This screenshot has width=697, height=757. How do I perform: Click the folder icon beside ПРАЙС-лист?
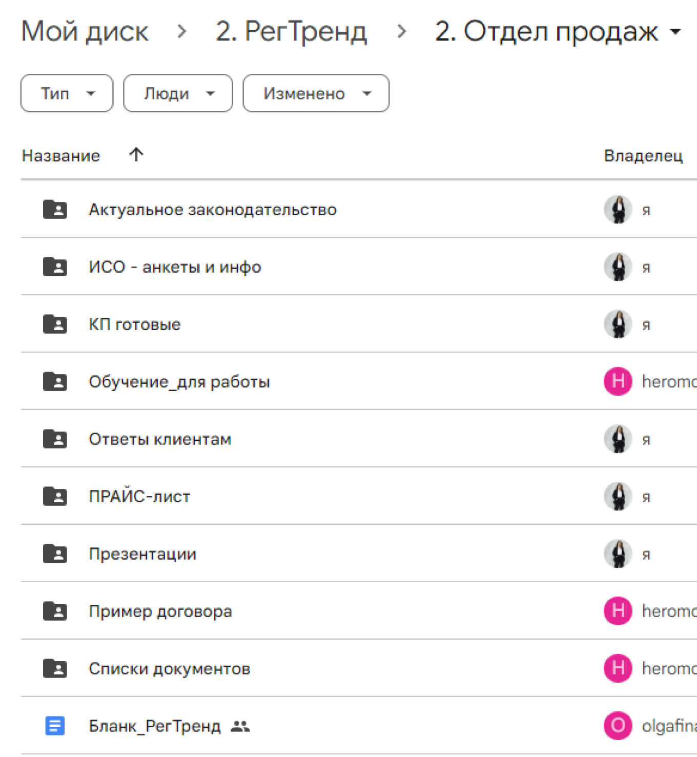[x=55, y=497]
